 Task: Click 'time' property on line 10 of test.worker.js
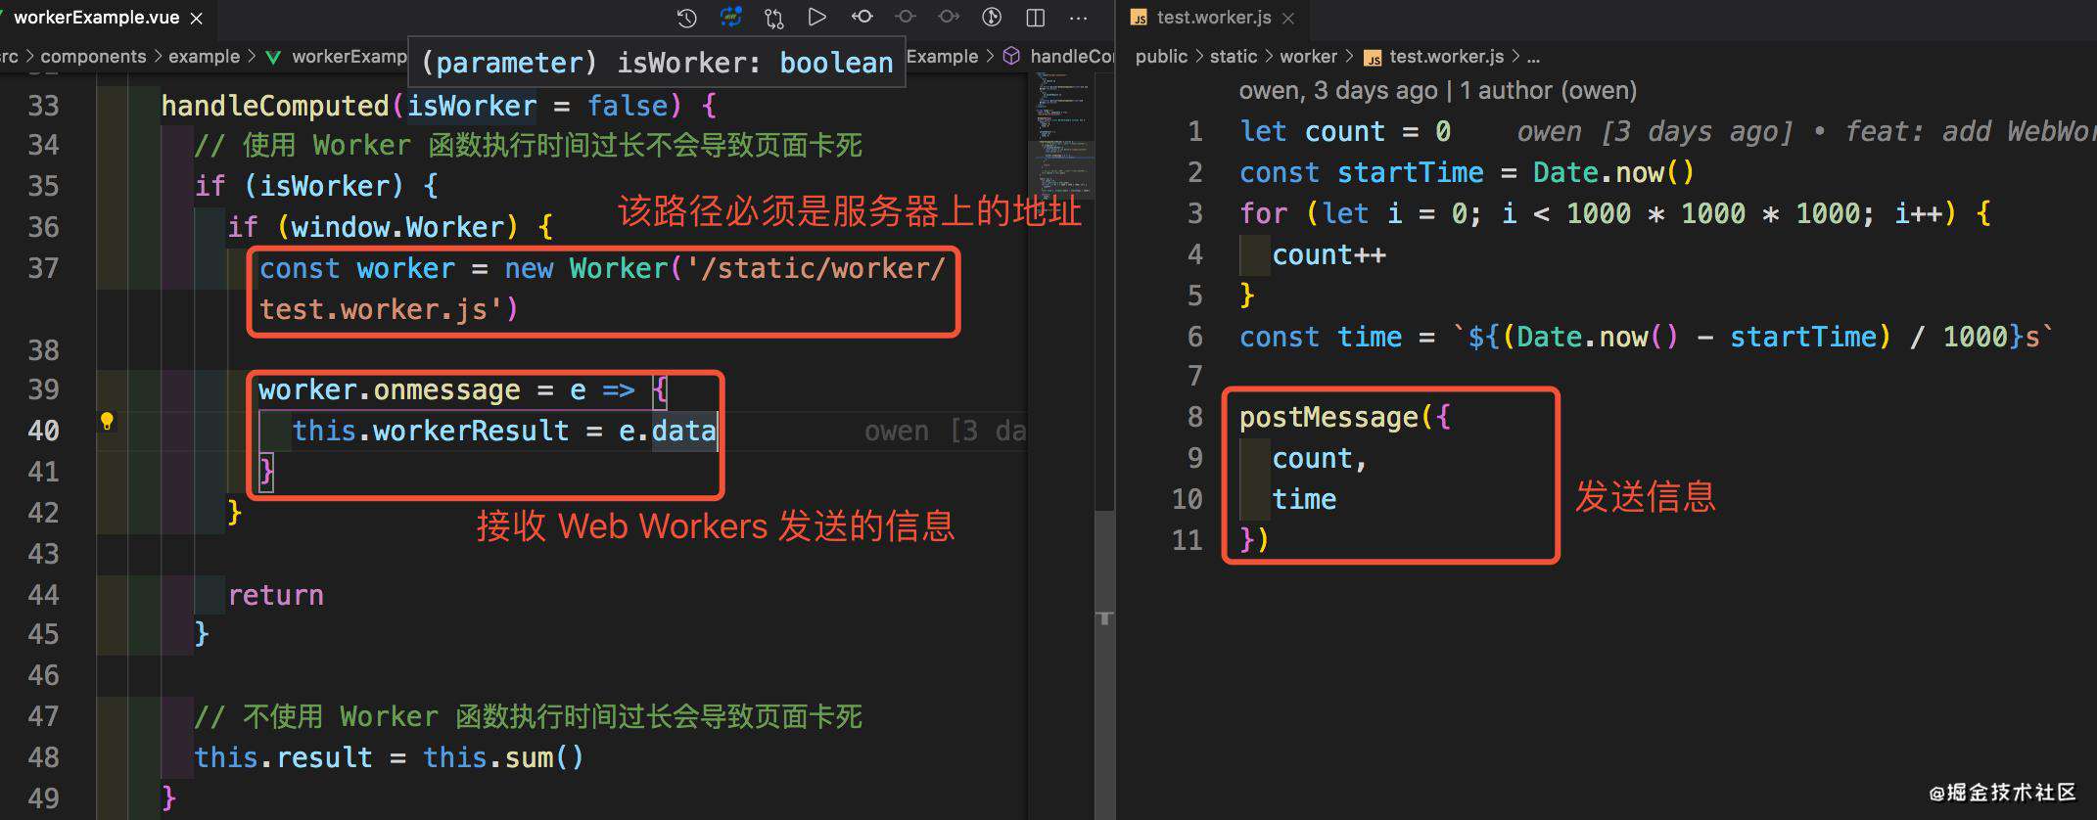[1304, 500]
